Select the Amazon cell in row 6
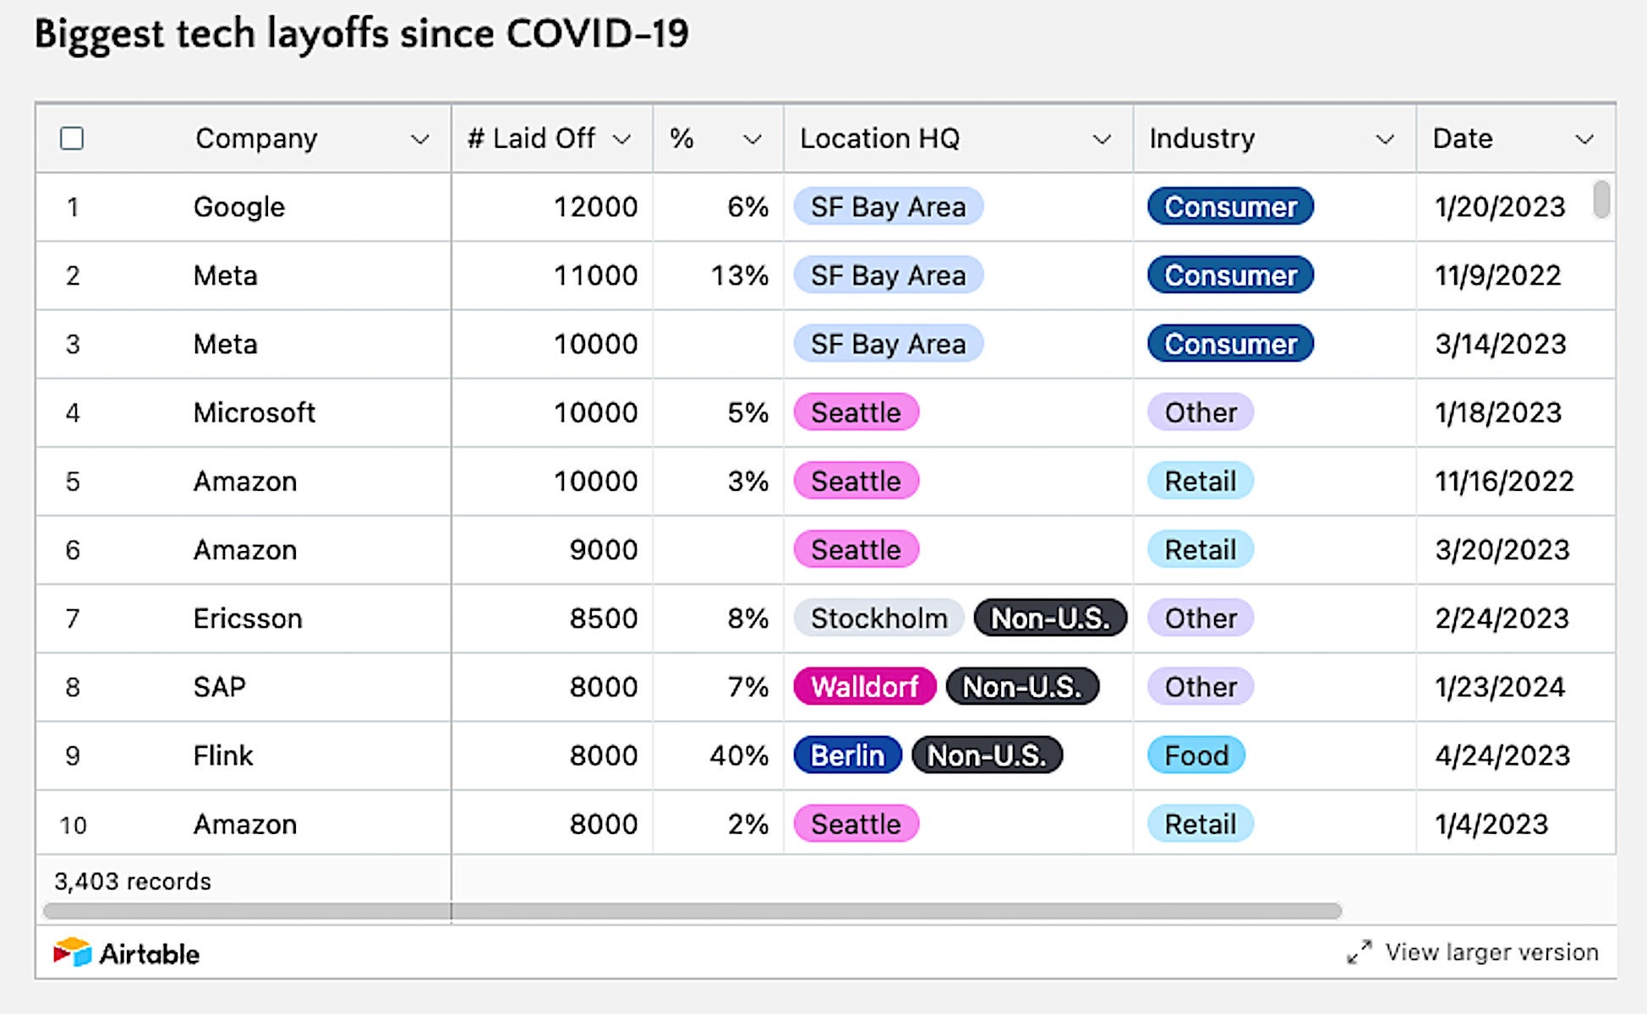The width and height of the screenshot is (1647, 1014). [245, 550]
